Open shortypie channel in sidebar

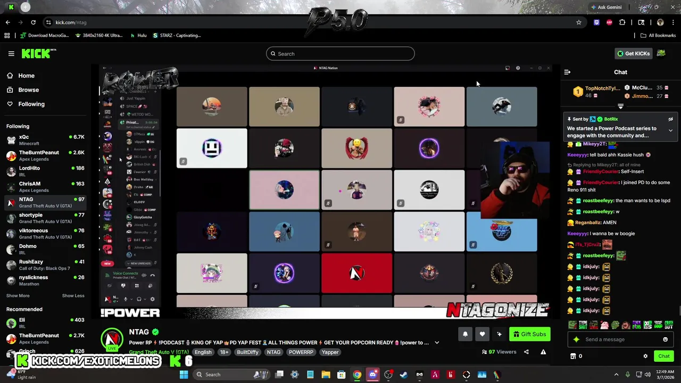45,218
